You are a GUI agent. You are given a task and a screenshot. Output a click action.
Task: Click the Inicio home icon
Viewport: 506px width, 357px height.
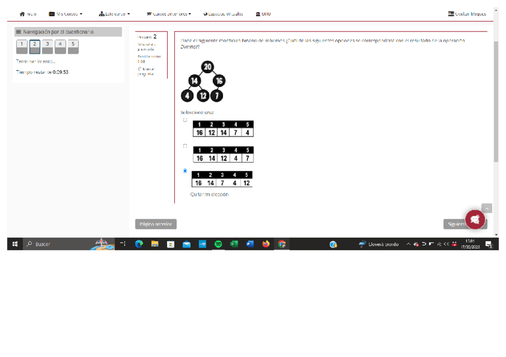(22, 14)
